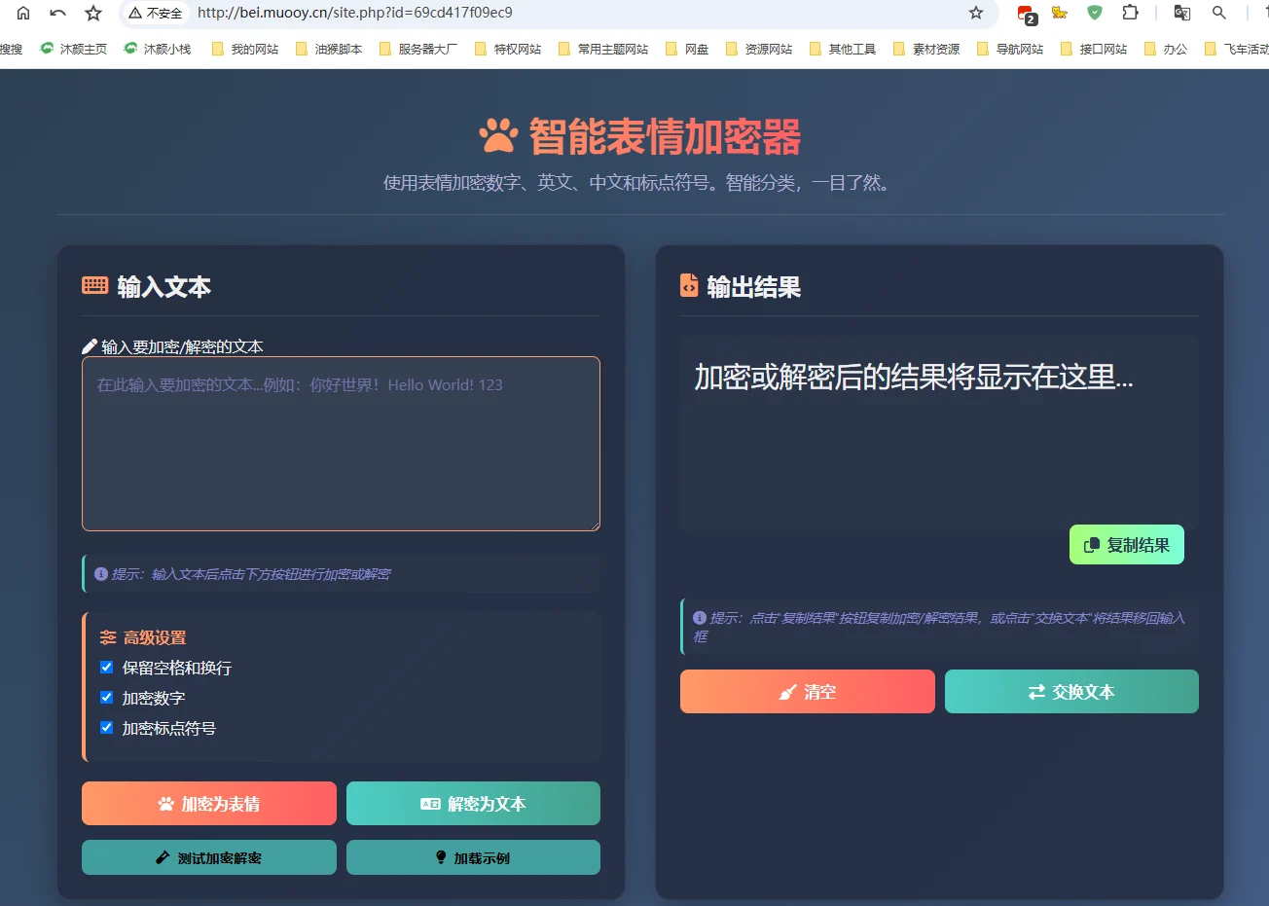
Task: Toggle the 加密数字 checkbox
Action: pos(107,698)
